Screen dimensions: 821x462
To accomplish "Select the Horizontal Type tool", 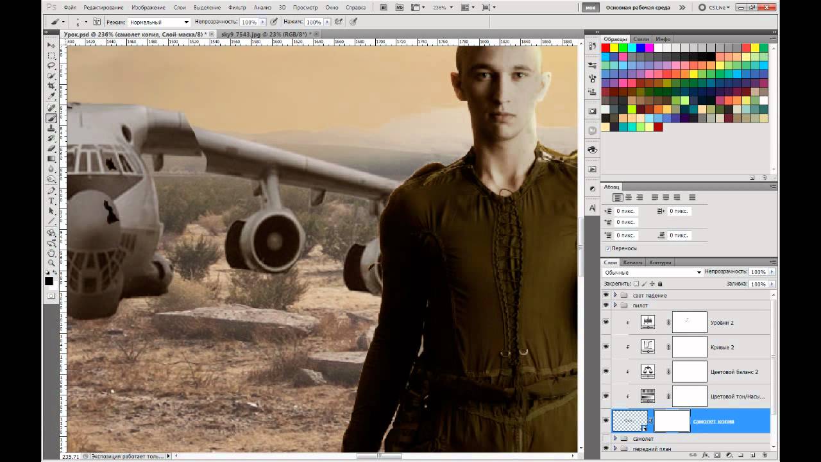I will (51, 201).
